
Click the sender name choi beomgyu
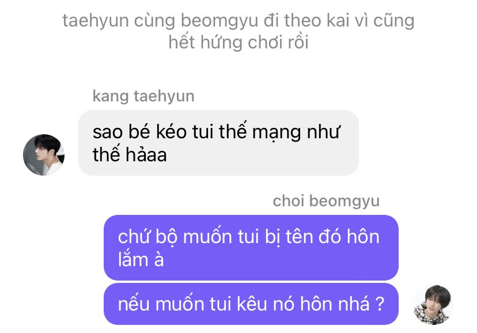[326, 201]
